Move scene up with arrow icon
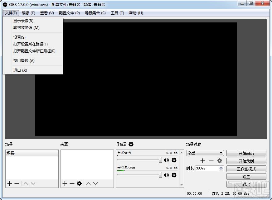The image size is (272, 200). click(x=26, y=183)
